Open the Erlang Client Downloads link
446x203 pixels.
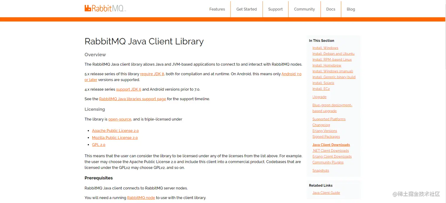point(332,156)
